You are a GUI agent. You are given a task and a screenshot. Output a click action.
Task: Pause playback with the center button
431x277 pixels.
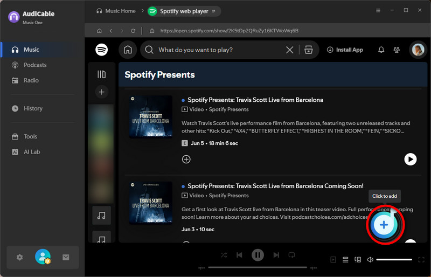[258, 255]
